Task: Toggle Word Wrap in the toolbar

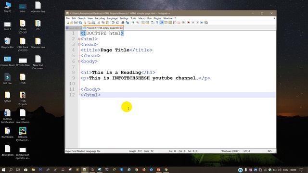Action: click(153, 23)
